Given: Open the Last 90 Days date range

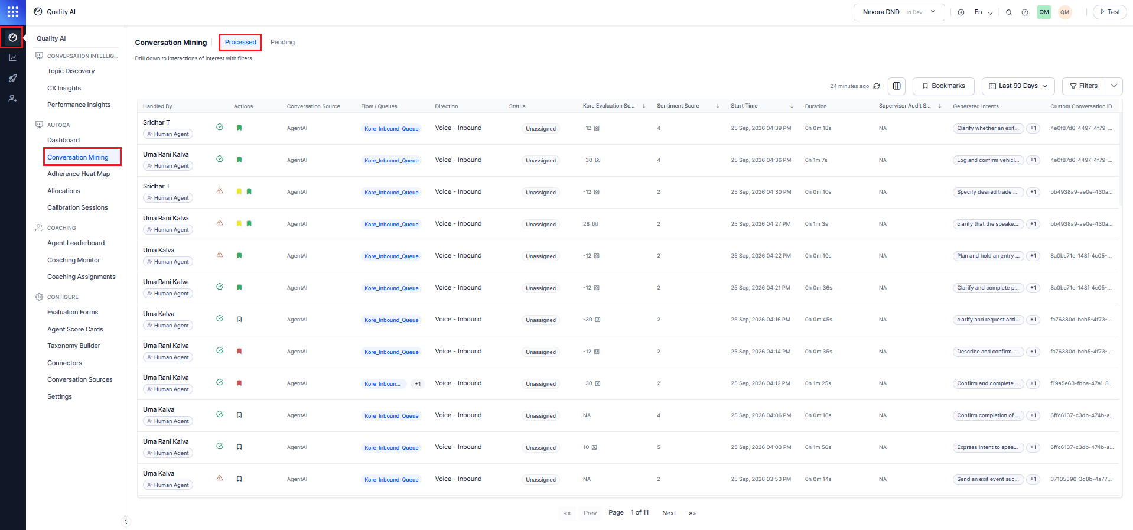Looking at the screenshot, I should (x=1018, y=86).
